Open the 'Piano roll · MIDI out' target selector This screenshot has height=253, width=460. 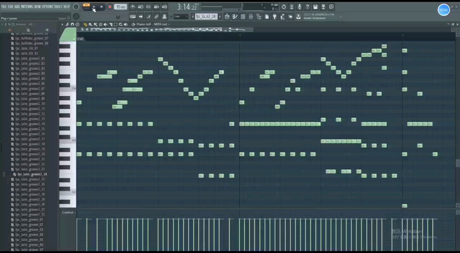(152, 24)
